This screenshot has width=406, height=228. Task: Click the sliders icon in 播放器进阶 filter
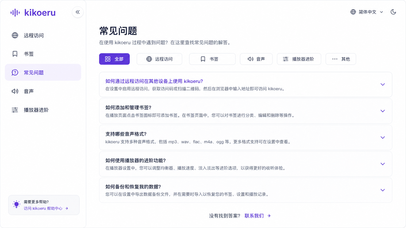point(285,59)
